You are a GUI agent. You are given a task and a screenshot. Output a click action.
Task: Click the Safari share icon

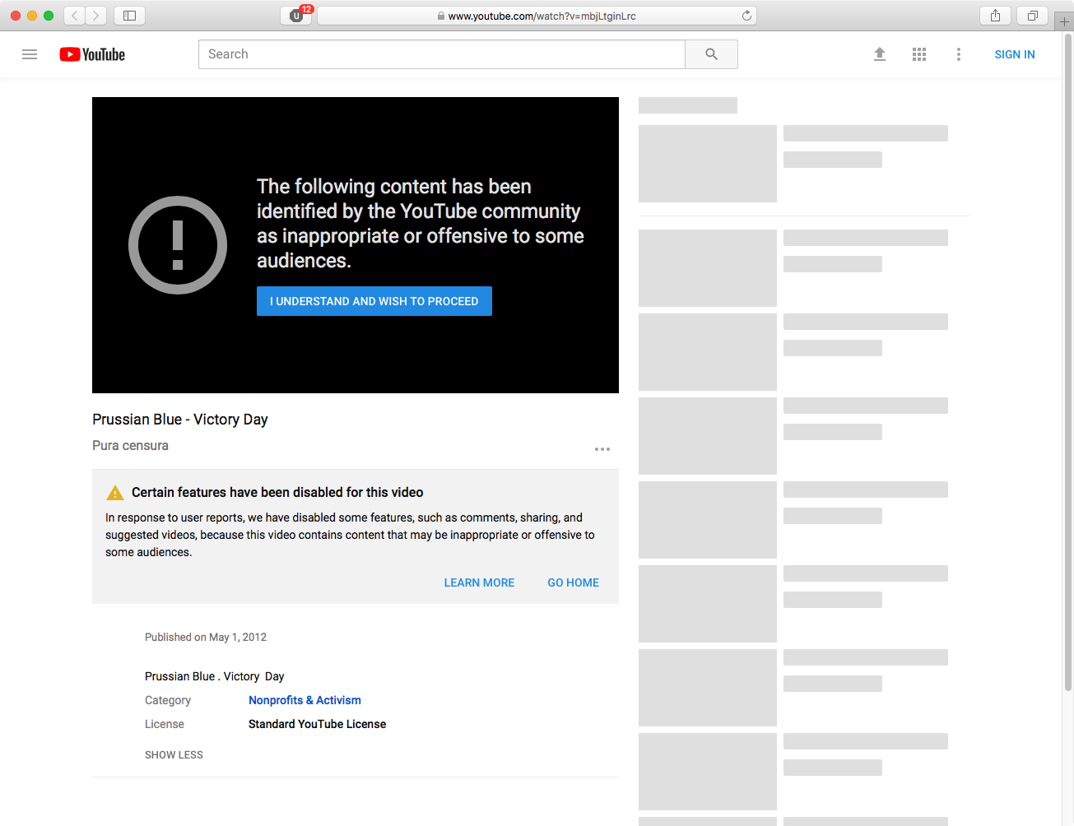[995, 16]
